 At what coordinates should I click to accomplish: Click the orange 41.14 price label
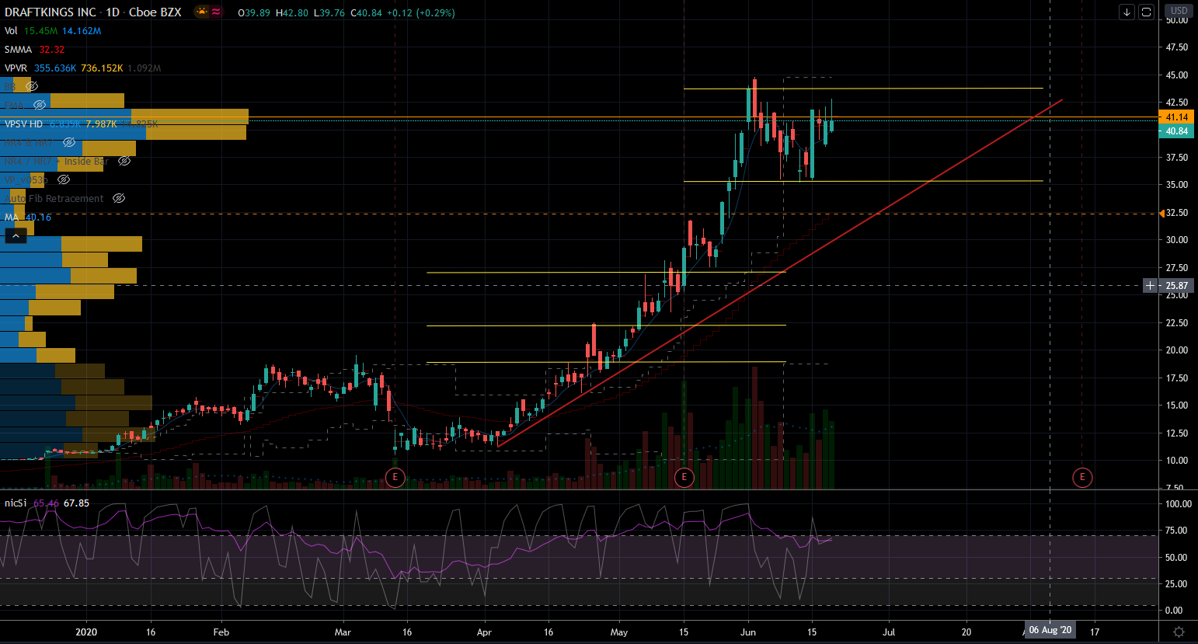[x=1176, y=117]
